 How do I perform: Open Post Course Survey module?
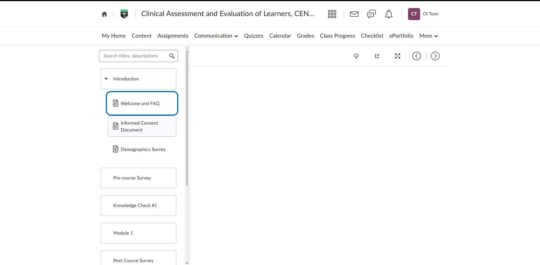coord(138,258)
